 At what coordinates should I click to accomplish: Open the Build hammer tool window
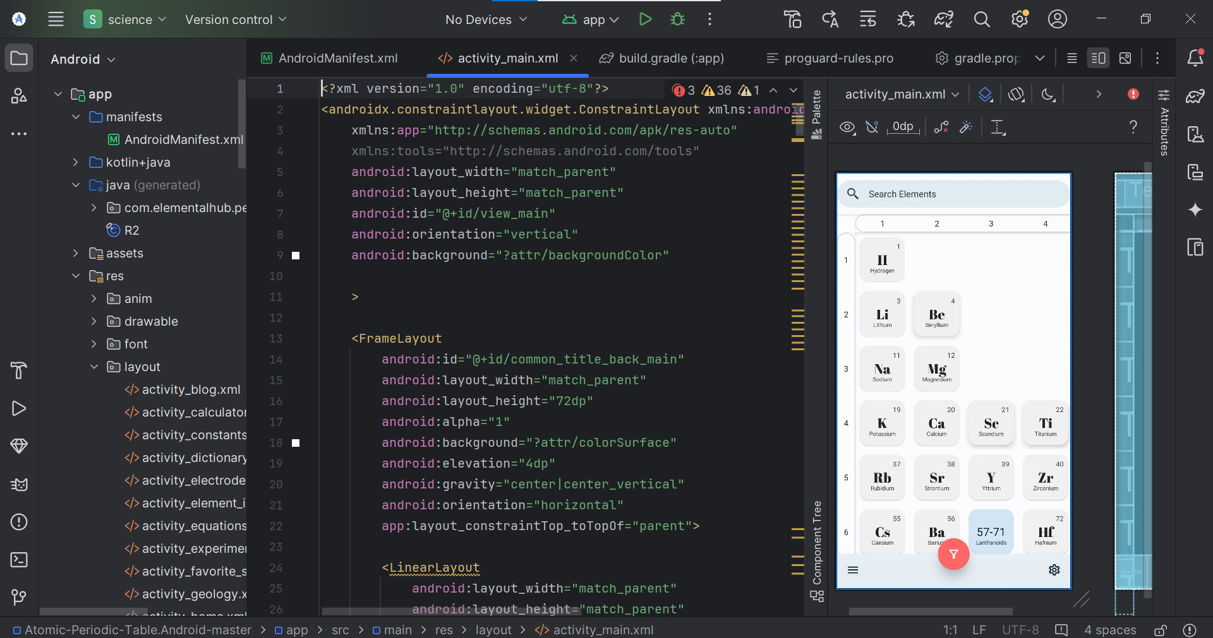19,370
